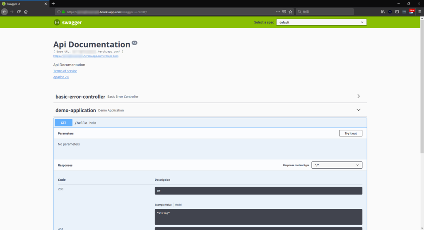
Task: Open the v2/api-docs link
Action: point(86,56)
